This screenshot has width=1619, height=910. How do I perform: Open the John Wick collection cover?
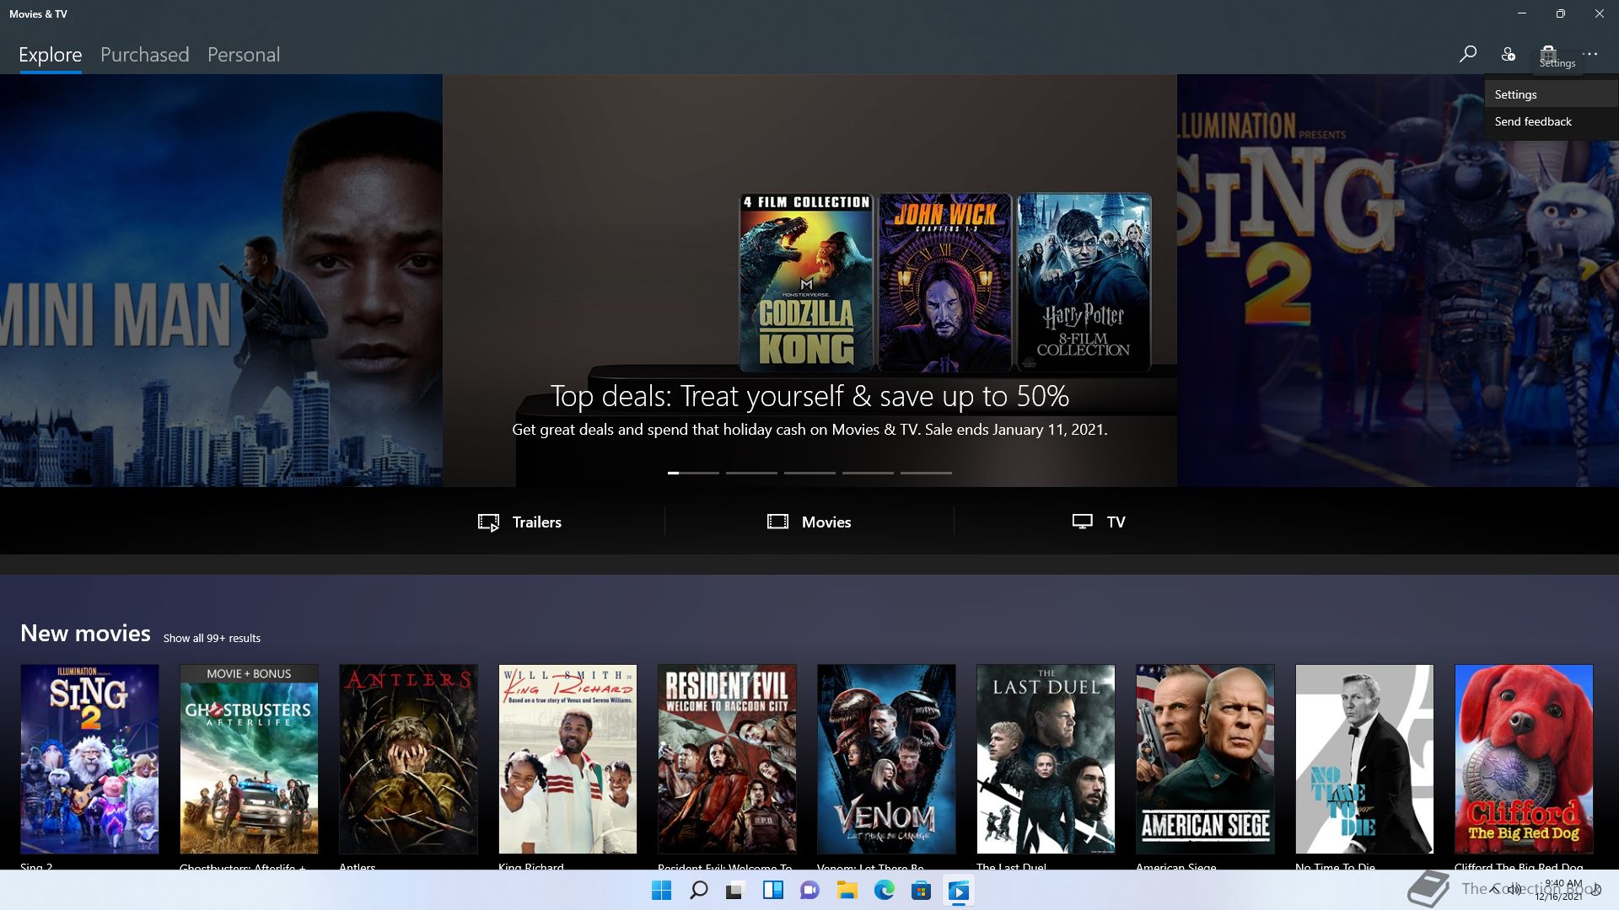click(x=944, y=282)
